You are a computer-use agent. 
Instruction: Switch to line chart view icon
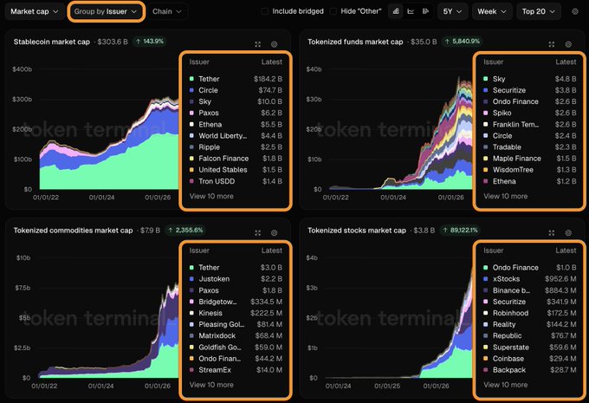(x=411, y=11)
